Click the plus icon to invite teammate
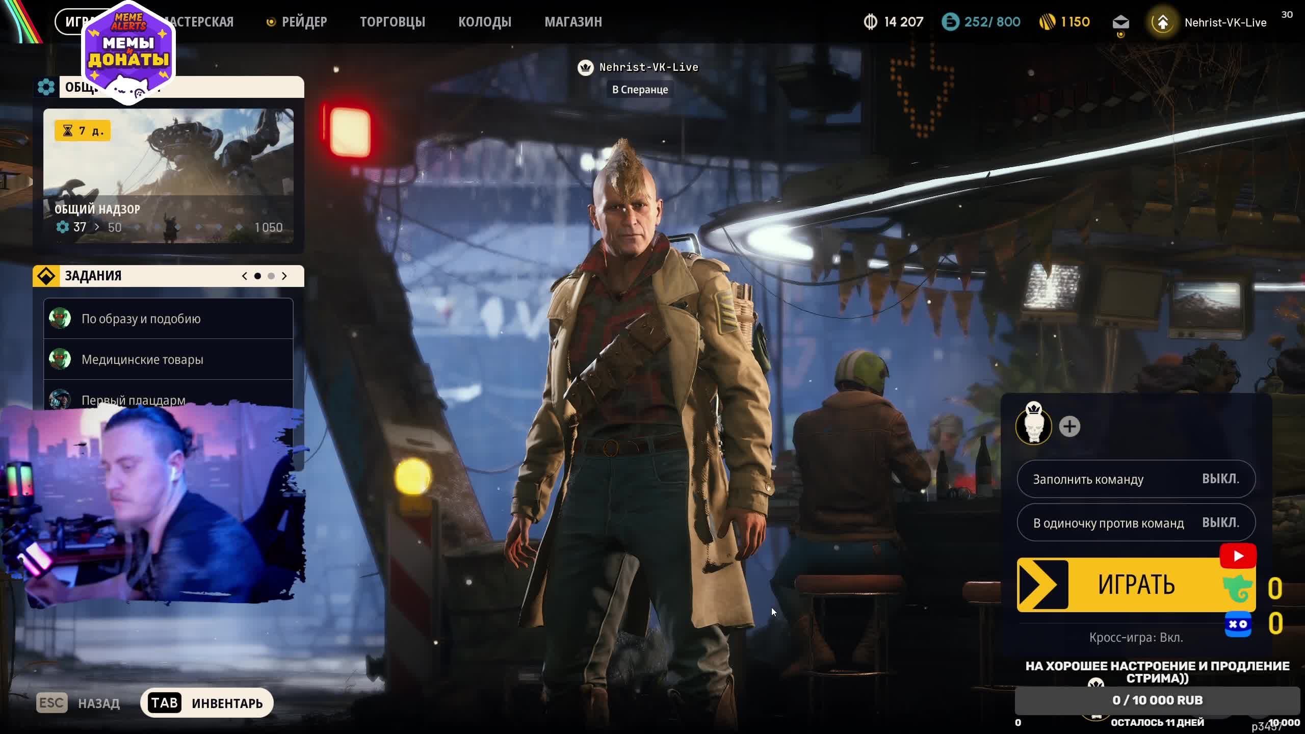 click(1069, 427)
